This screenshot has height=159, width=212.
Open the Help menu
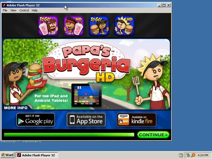tap(35, 10)
